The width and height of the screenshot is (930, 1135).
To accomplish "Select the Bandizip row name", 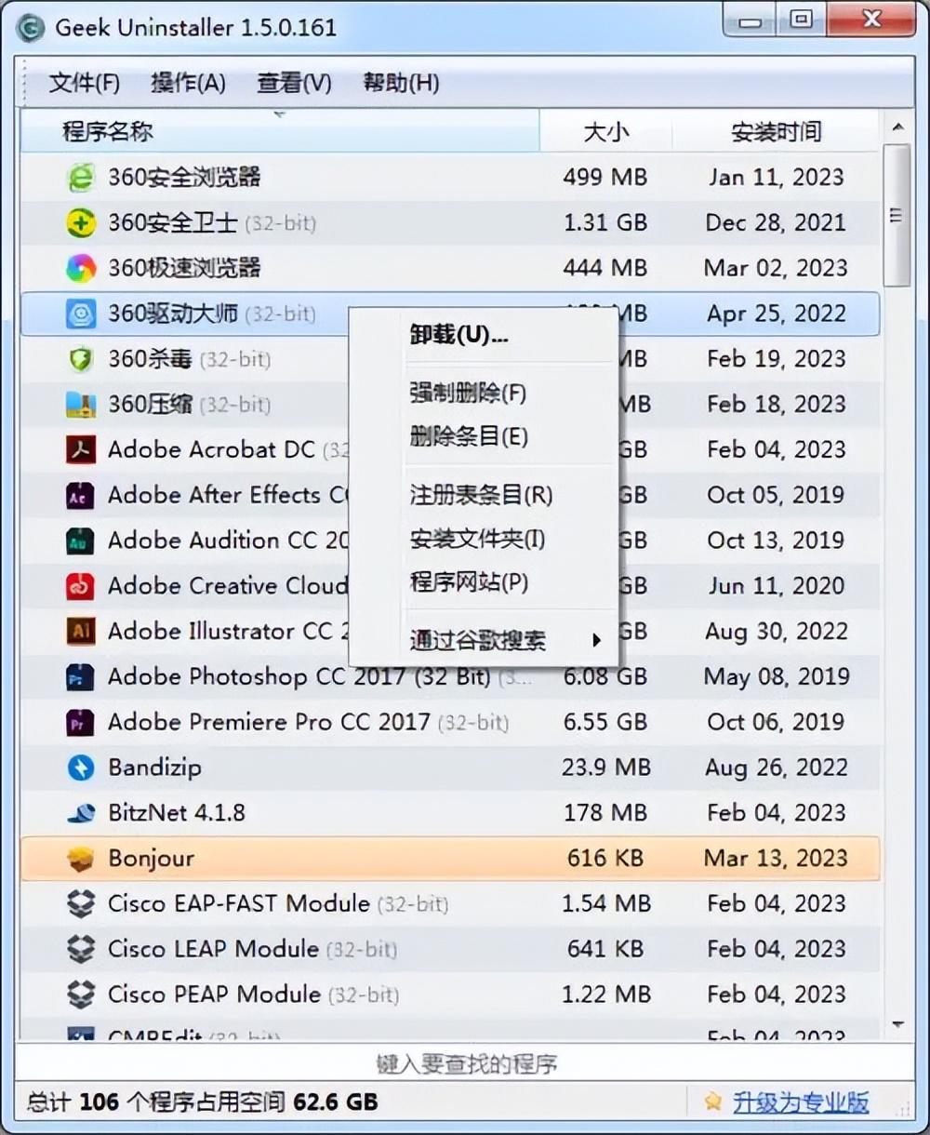I will [x=154, y=768].
